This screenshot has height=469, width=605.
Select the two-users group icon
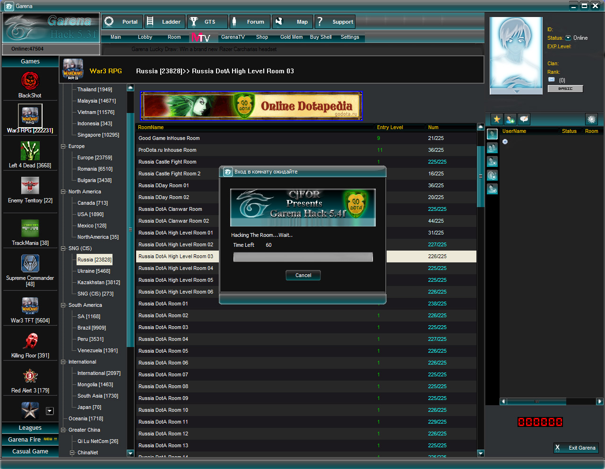pyautogui.click(x=492, y=148)
